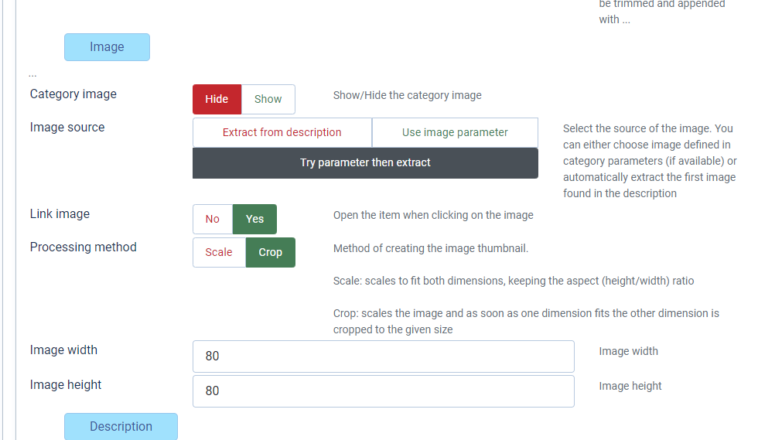Choose Use image parameter source option
This screenshot has width=758, height=440.
(x=455, y=132)
